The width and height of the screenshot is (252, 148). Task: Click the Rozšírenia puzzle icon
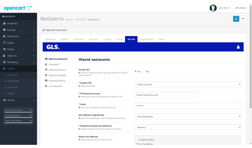click(x=4, y=36)
